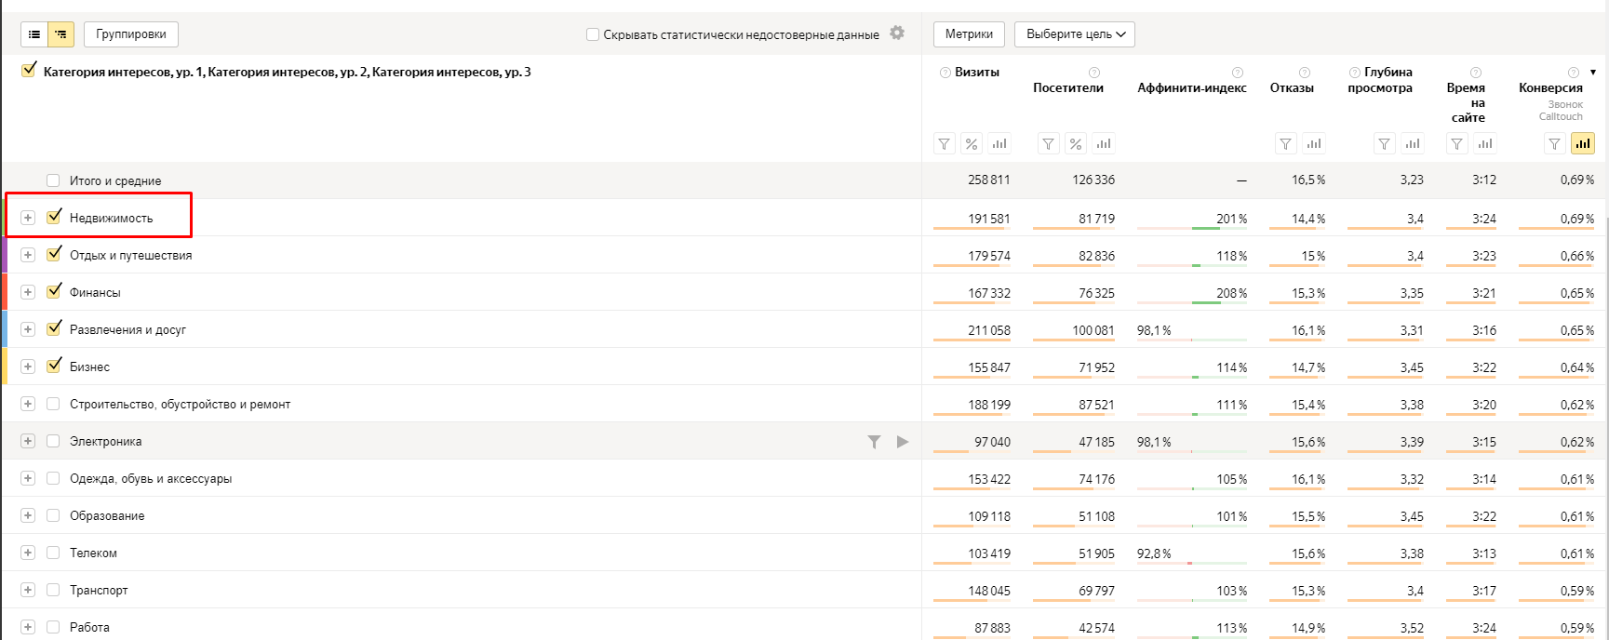Check the Электроника checkbox
Viewport: 1609px width, 640px height.
[53, 441]
